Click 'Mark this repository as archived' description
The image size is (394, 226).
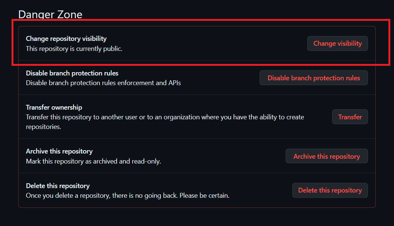click(x=74, y=161)
